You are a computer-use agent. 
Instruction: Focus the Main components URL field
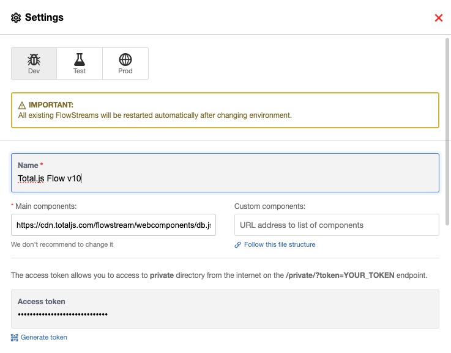(x=113, y=225)
